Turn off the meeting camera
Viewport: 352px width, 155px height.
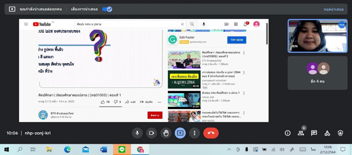point(151,133)
